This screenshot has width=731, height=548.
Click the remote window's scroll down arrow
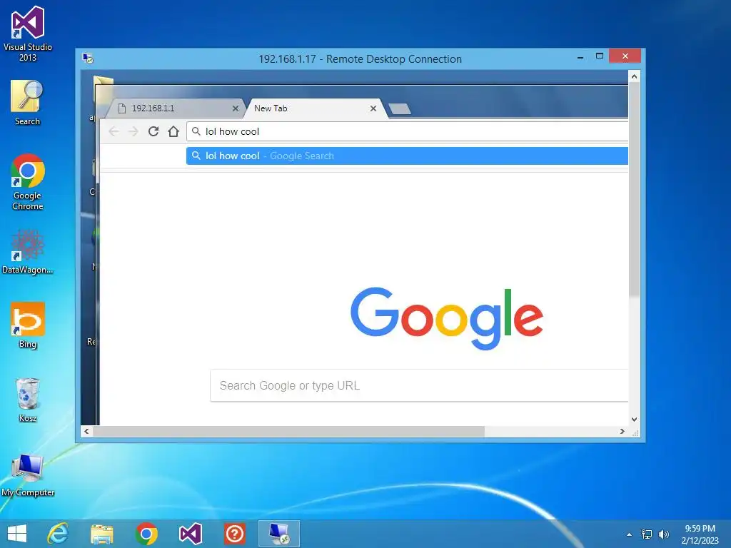(x=634, y=419)
